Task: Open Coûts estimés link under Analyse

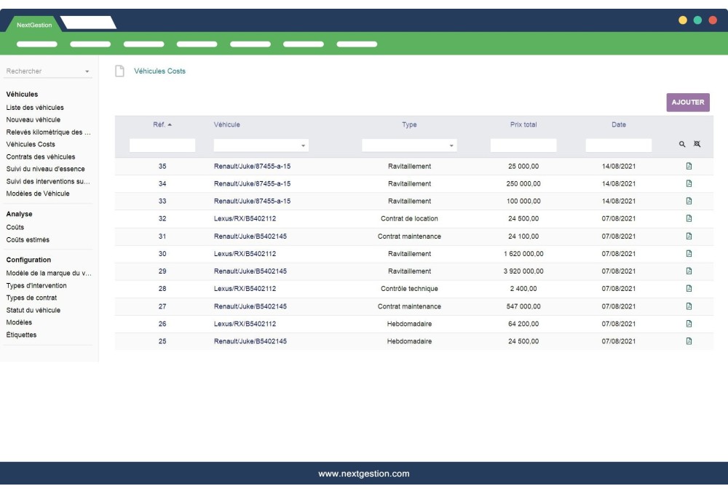Action: [x=28, y=239]
